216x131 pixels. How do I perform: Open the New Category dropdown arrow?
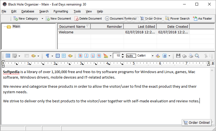(x=42, y=18)
